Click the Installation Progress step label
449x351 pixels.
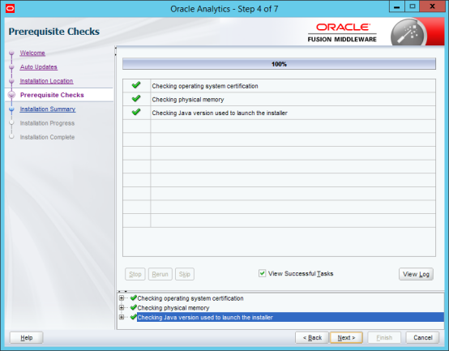coord(47,123)
